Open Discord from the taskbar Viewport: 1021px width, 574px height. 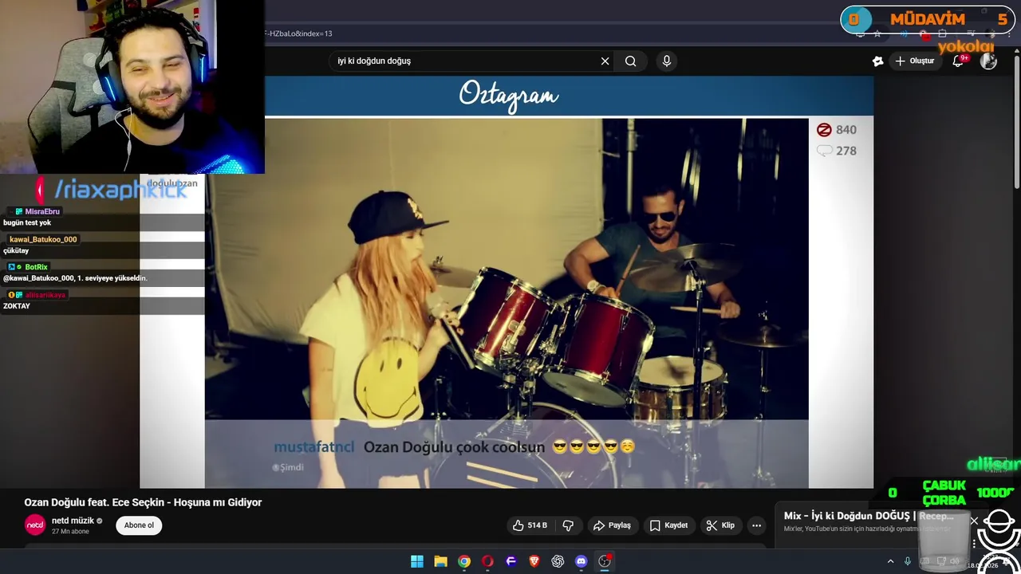click(x=581, y=561)
